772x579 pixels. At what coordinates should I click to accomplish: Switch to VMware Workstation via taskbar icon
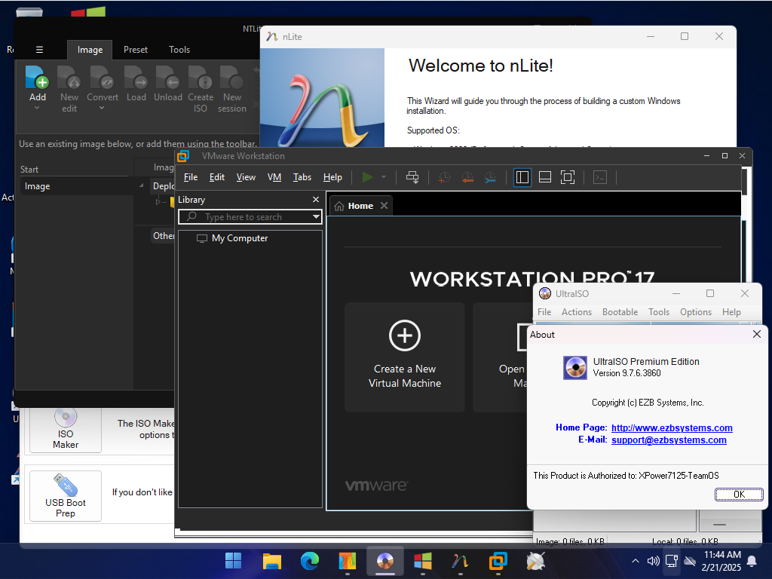point(498,561)
